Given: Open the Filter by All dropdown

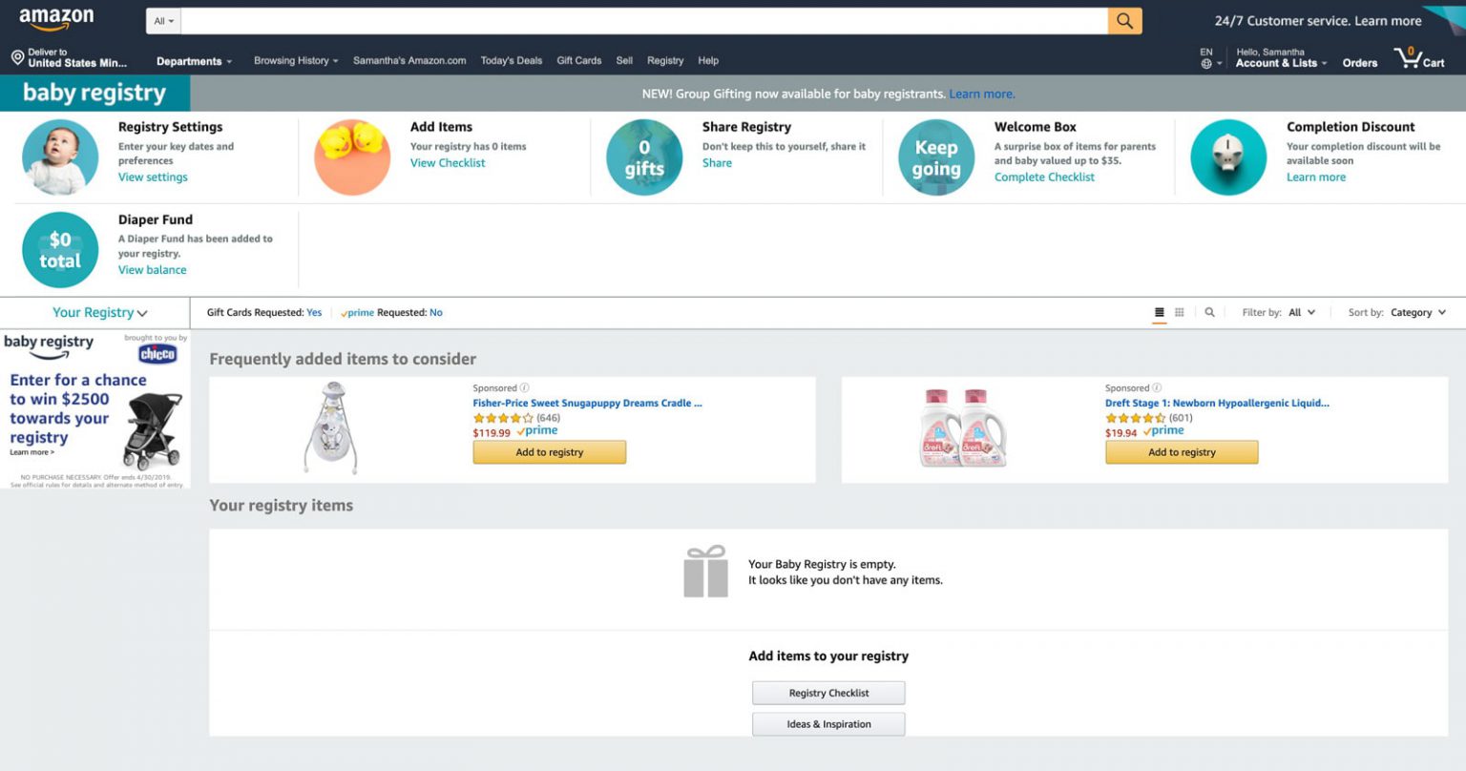Looking at the screenshot, I should coord(1301,313).
